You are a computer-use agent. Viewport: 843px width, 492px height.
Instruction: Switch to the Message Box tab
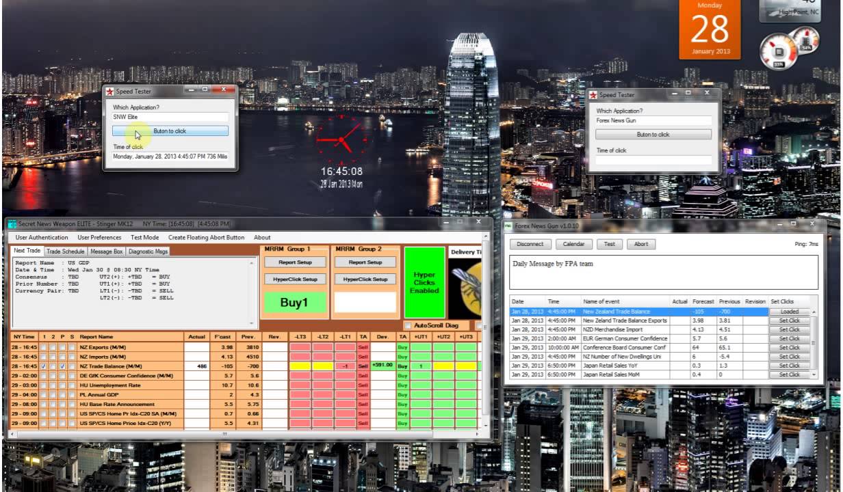(106, 251)
